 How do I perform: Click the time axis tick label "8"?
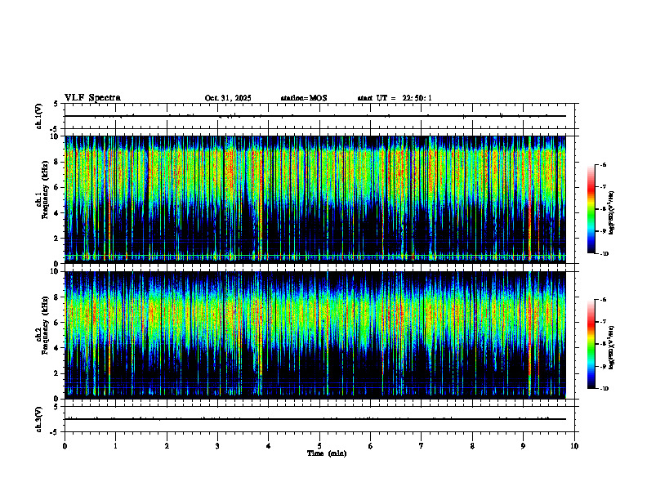point(472,446)
